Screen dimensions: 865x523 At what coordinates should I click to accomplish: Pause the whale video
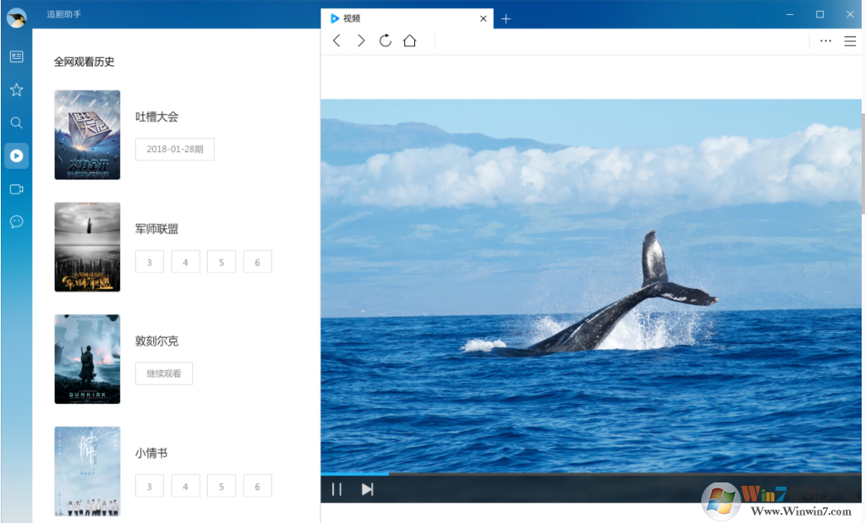coord(336,489)
